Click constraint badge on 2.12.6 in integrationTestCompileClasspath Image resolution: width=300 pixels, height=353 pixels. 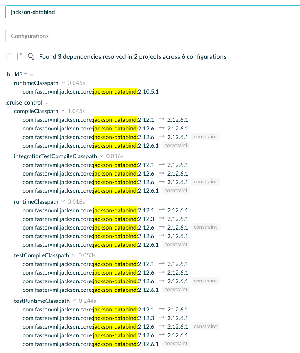[x=205, y=182]
